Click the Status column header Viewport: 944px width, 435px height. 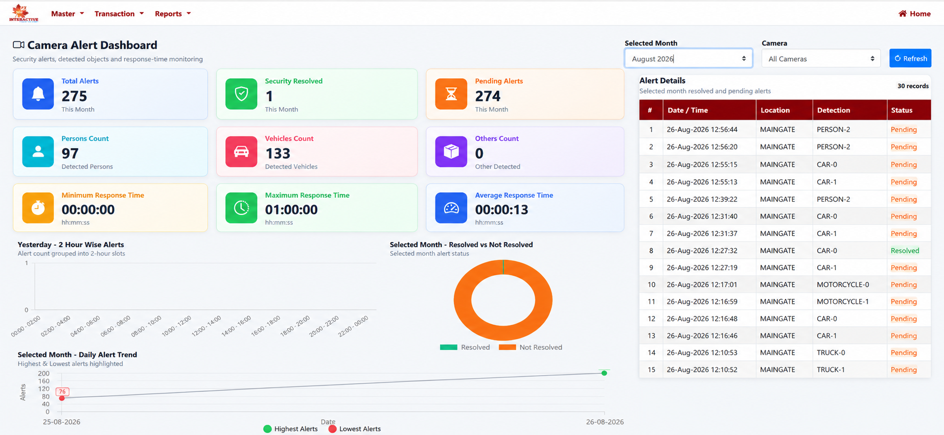click(909, 110)
